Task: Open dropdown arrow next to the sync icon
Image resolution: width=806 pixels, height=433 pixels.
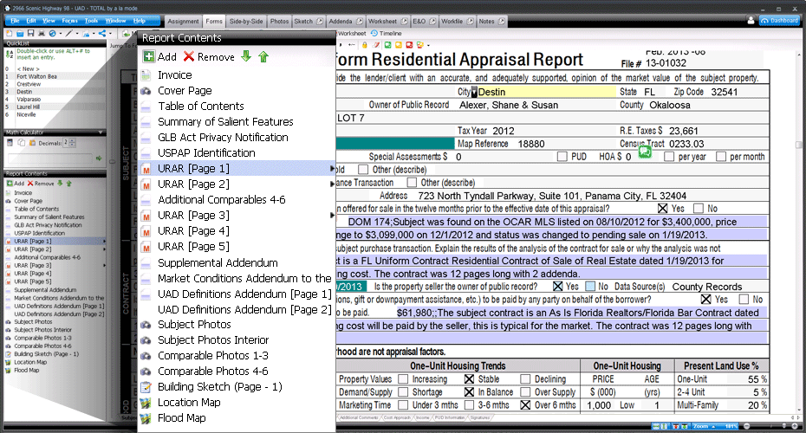Action: coord(60,34)
